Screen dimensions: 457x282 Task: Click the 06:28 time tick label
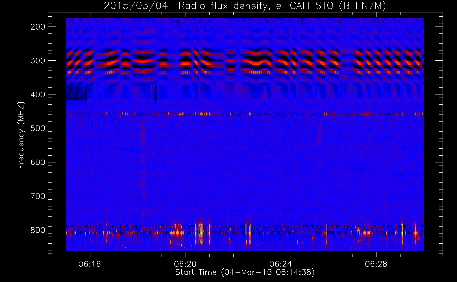(x=376, y=264)
